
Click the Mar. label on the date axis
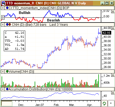[x=72, y=105]
